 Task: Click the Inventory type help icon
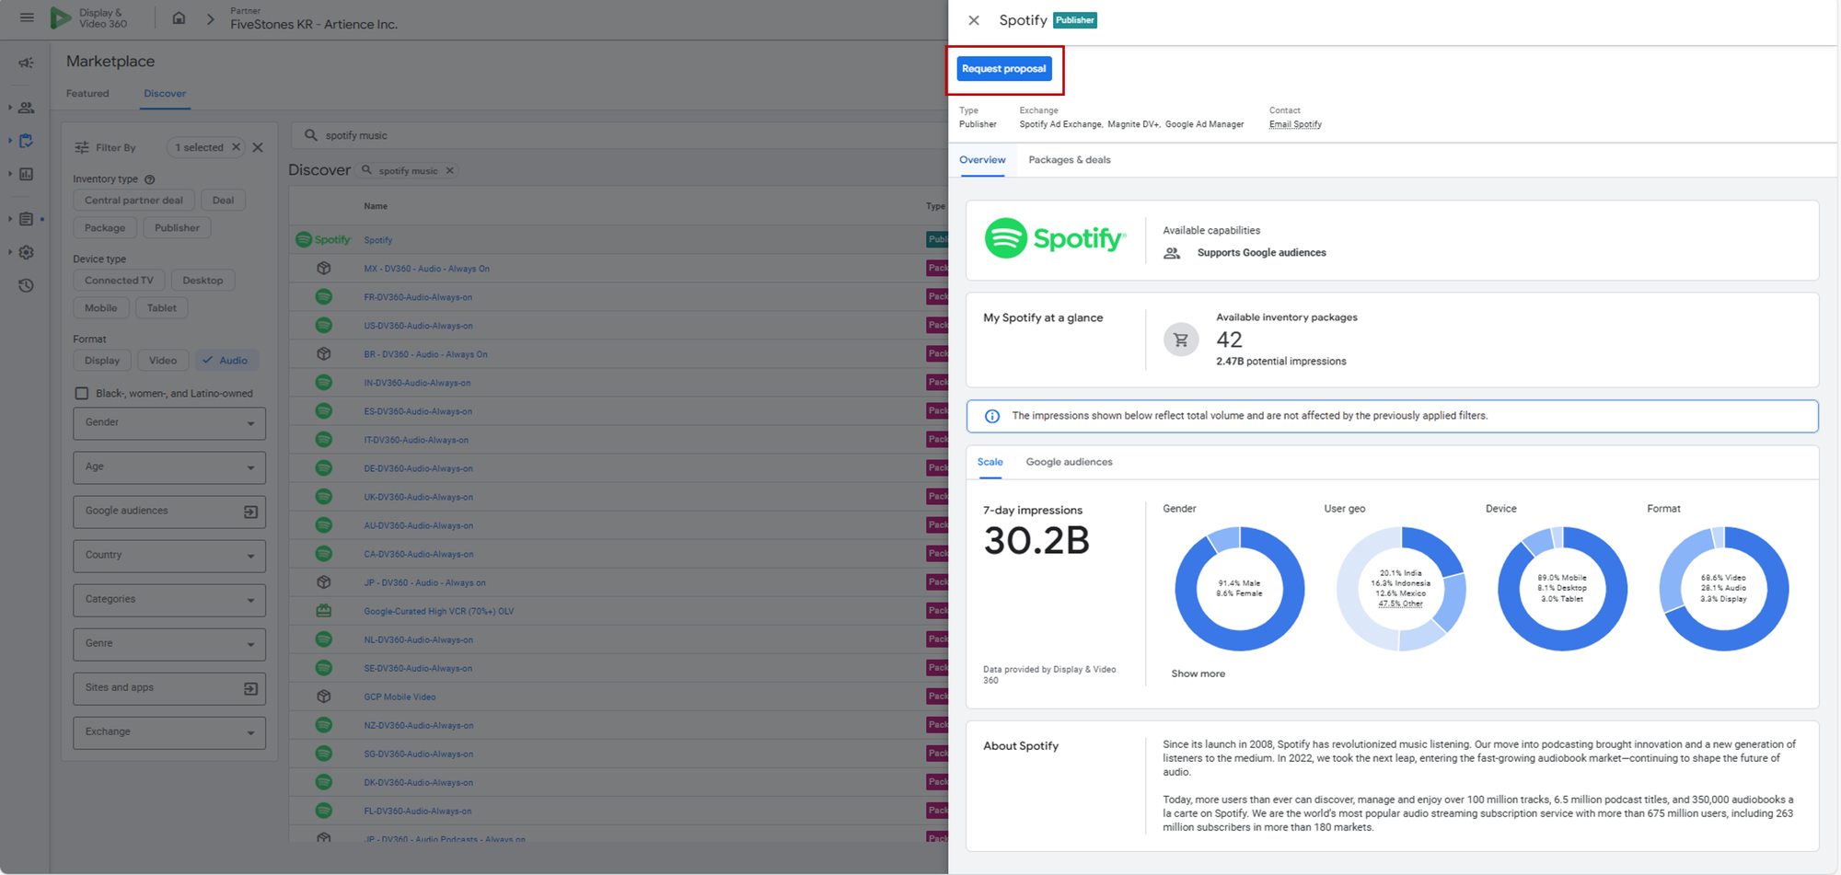[x=150, y=179]
